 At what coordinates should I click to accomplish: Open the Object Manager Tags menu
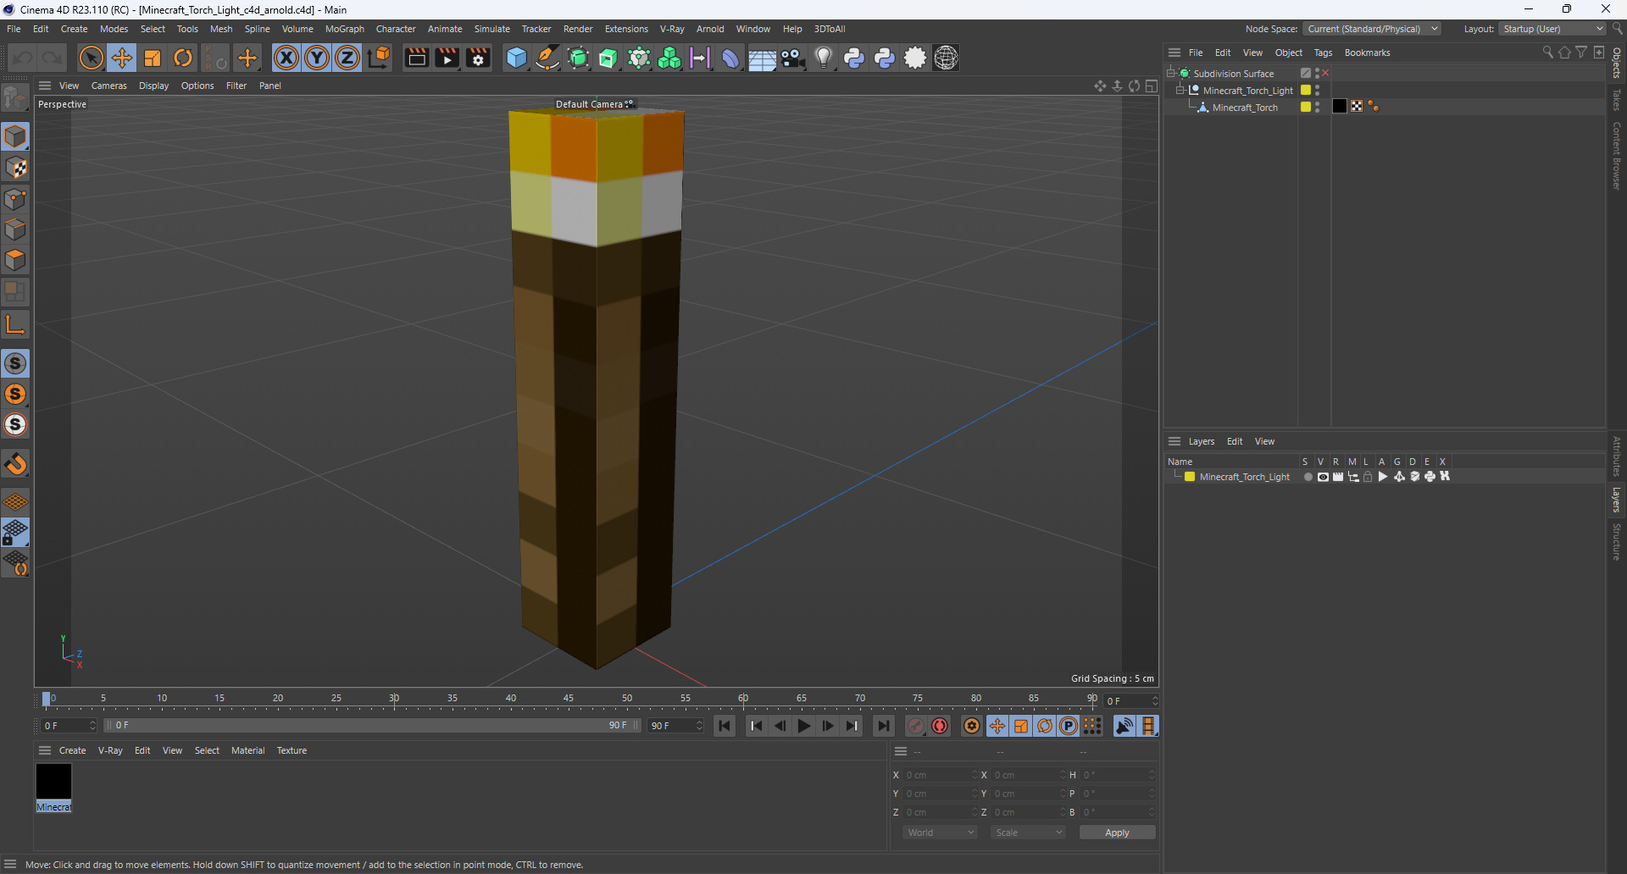point(1323,53)
